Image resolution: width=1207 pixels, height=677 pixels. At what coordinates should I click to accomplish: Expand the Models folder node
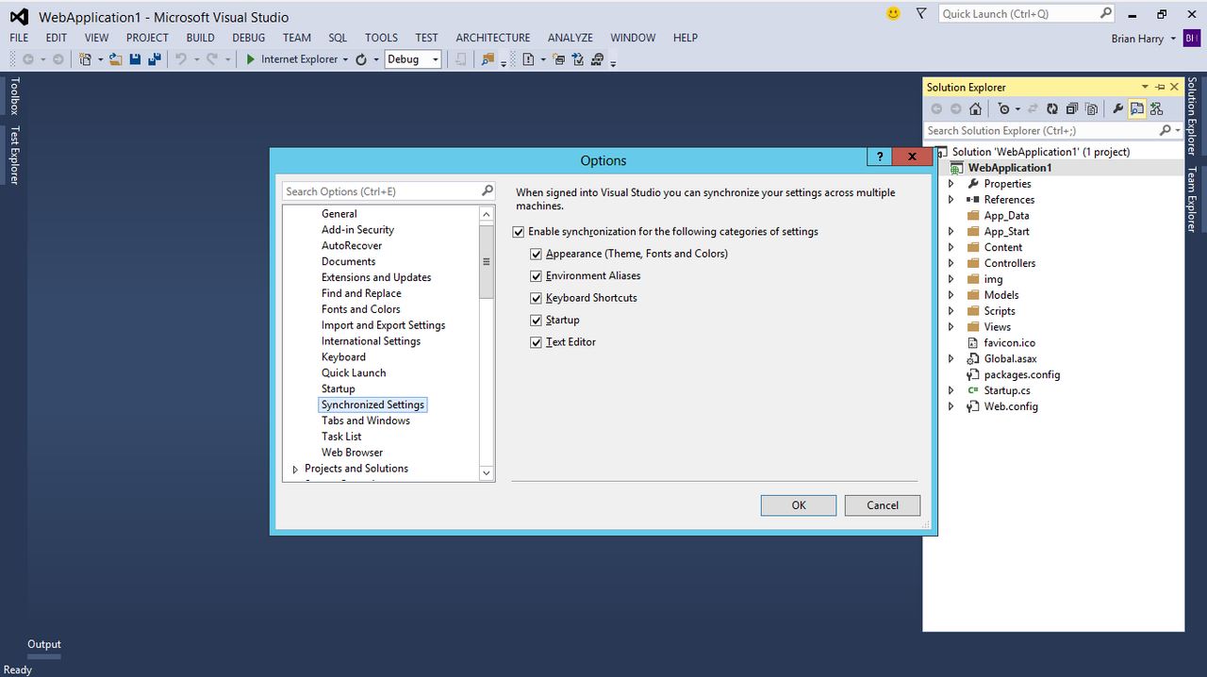tap(951, 295)
